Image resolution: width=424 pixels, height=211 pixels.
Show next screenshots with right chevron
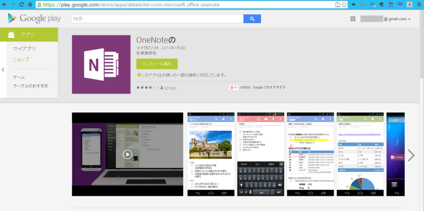pos(411,155)
